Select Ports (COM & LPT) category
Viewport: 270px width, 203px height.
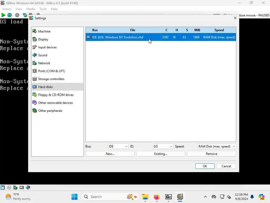tap(57, 71)
